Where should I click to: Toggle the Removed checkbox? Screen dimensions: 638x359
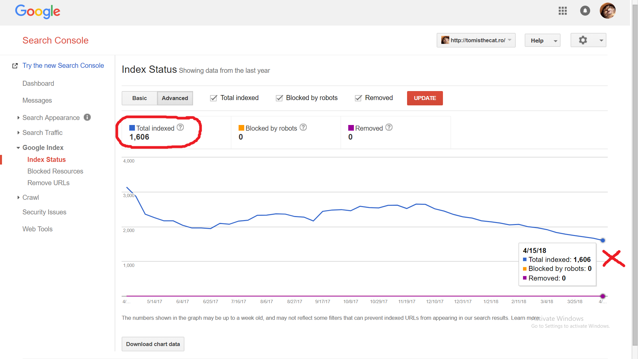358,98
